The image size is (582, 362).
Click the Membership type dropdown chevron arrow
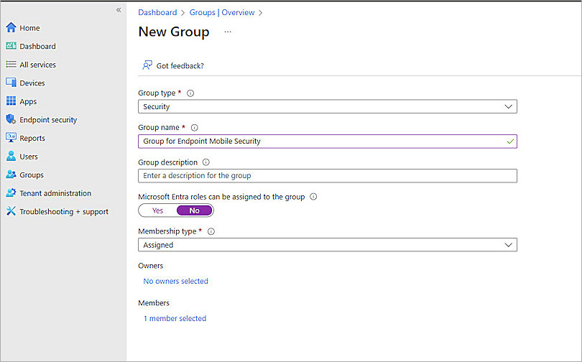508,245
